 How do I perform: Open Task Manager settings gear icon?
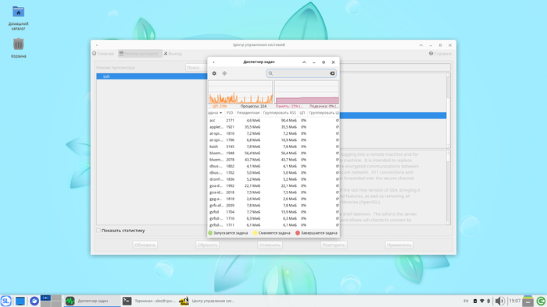point(214,73)
